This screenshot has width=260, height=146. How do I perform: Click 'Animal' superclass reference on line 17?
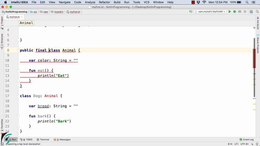(x=51, y=96)
